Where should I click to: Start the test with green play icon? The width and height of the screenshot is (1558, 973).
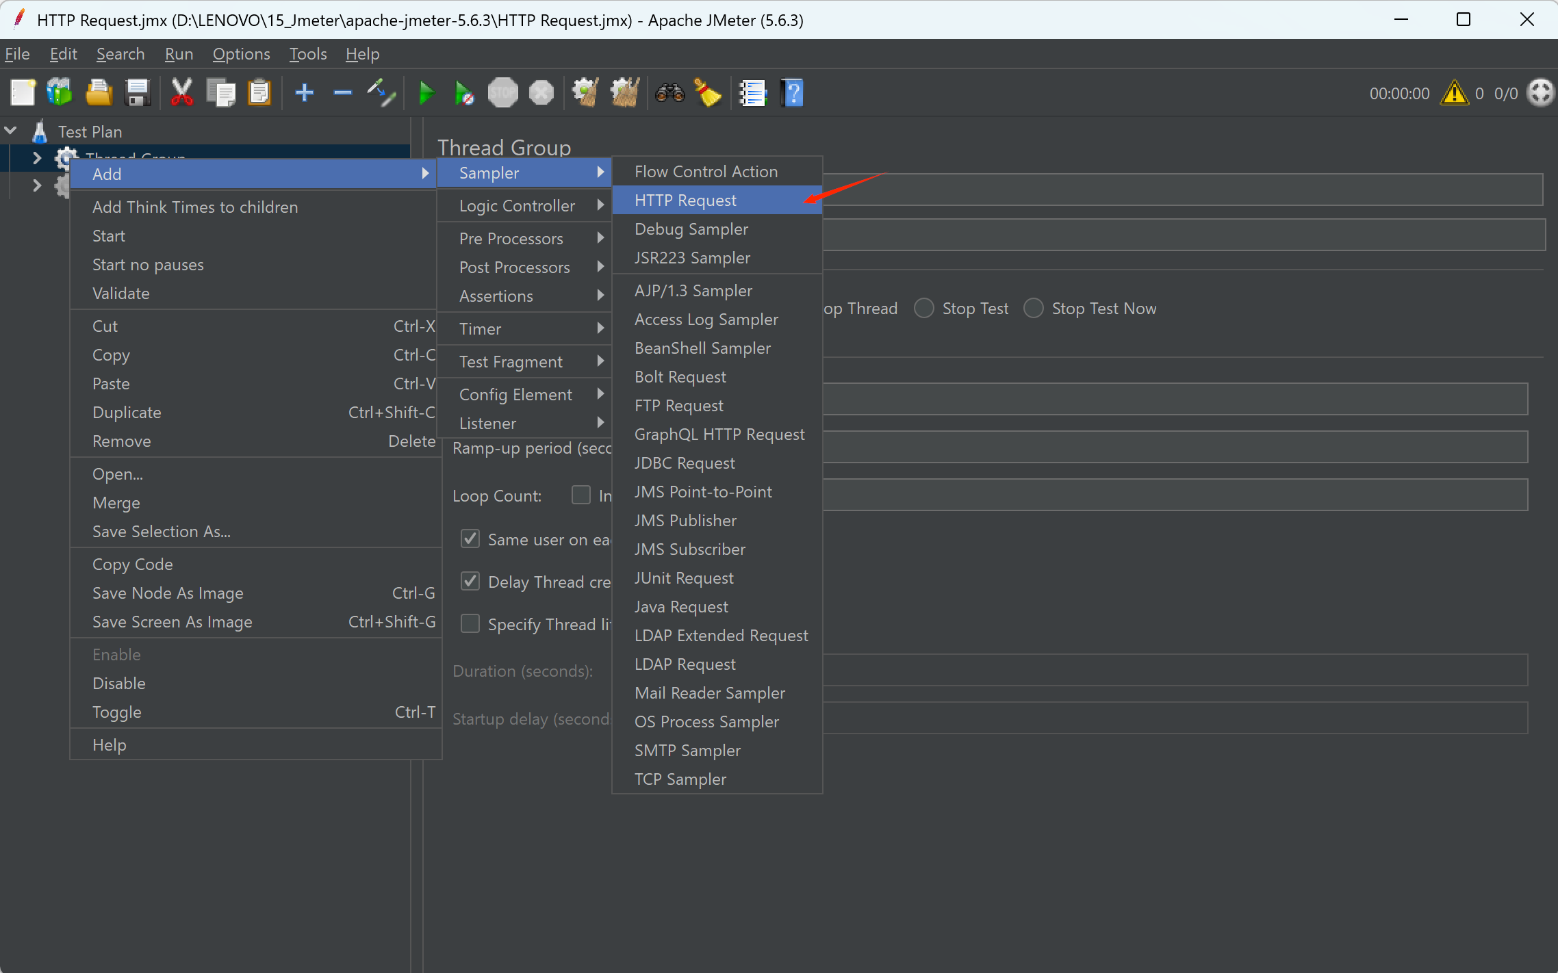[426, 93]
